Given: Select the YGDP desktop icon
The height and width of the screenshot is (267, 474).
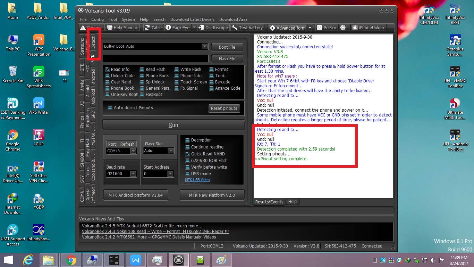Looking at the screenshot, I should [x=39, y=201].
